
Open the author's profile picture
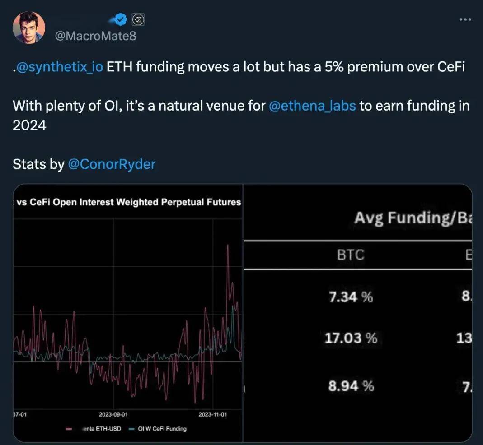point(29,28)
